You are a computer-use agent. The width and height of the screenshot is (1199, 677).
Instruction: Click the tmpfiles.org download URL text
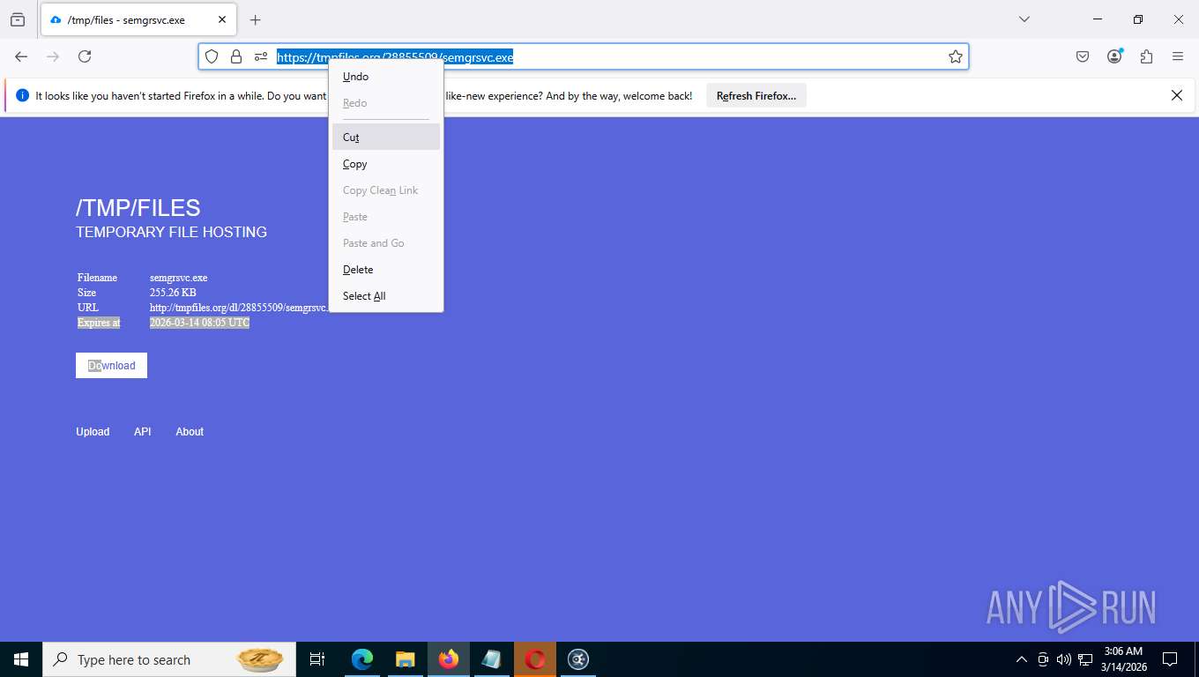coord(238,308)
